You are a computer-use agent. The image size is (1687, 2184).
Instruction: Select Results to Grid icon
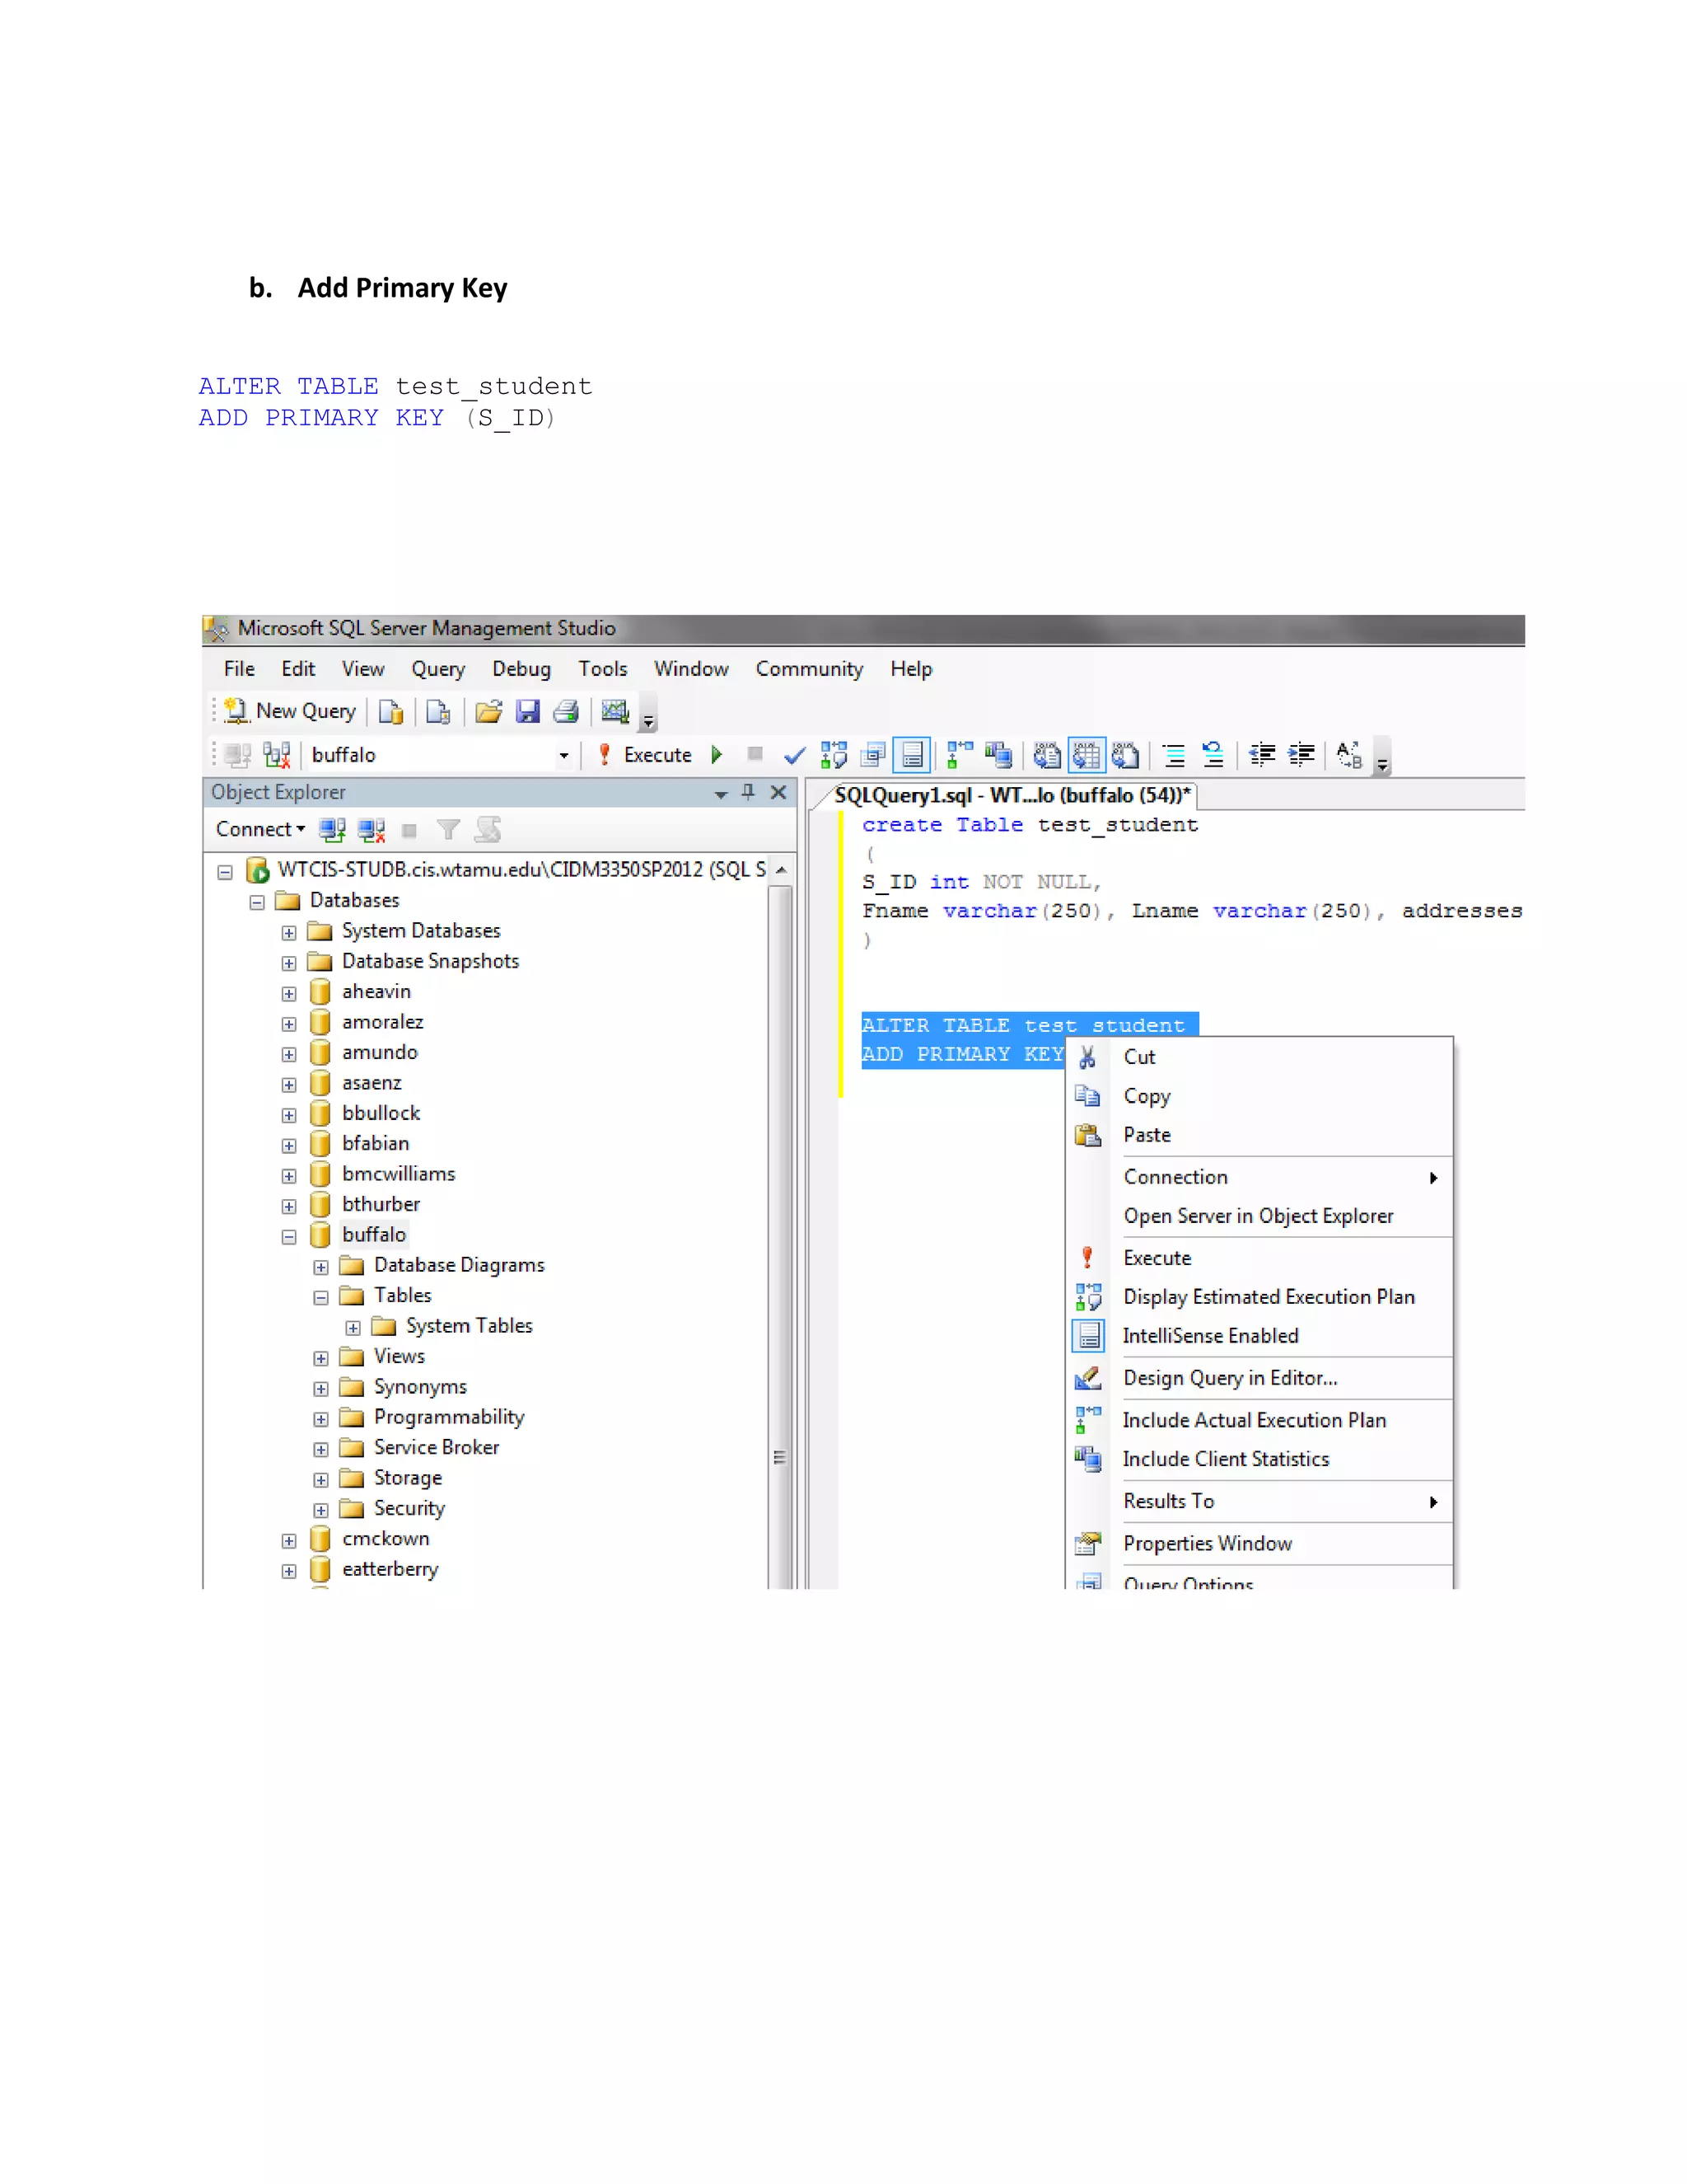point(1087,755)
